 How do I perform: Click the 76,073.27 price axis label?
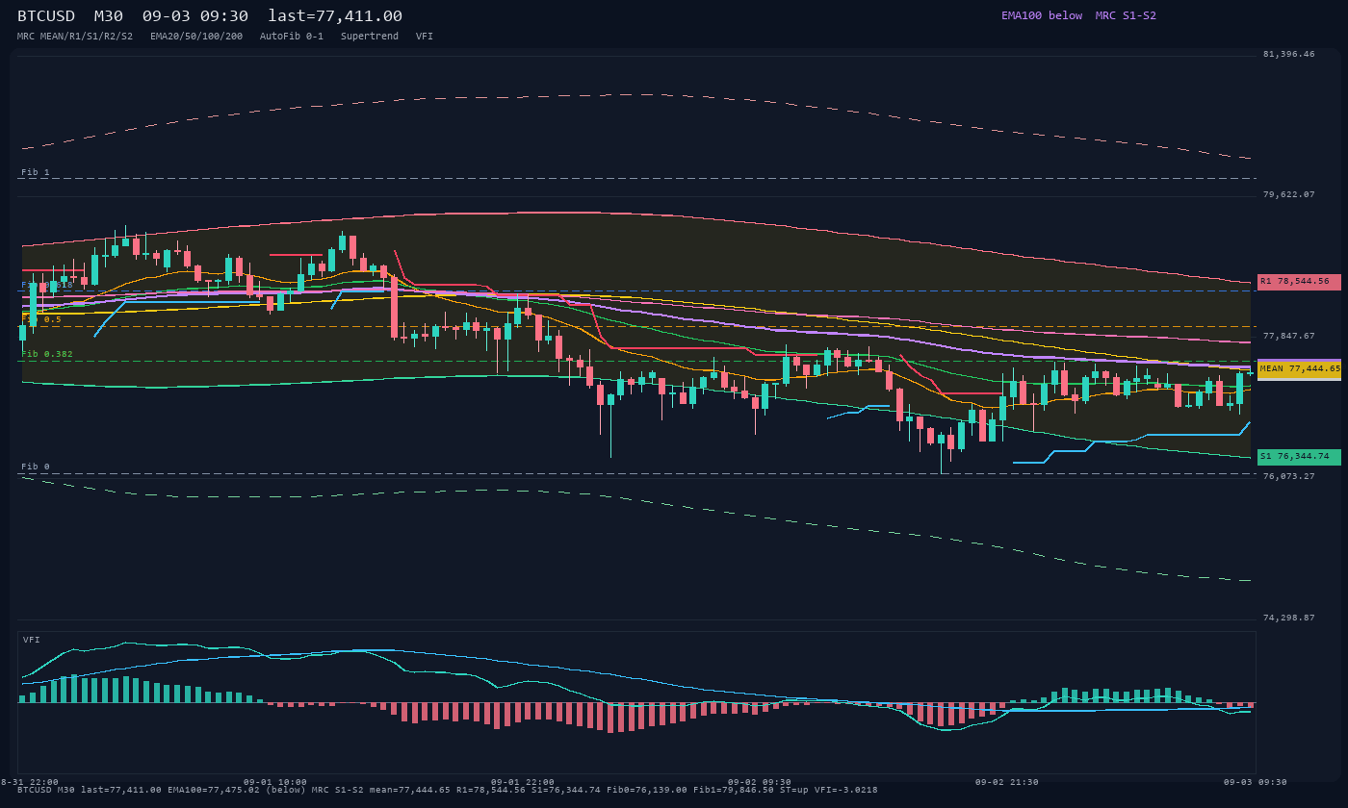pos(1288,475)
